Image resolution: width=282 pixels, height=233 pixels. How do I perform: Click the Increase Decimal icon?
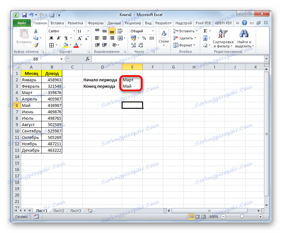(133, 45)
